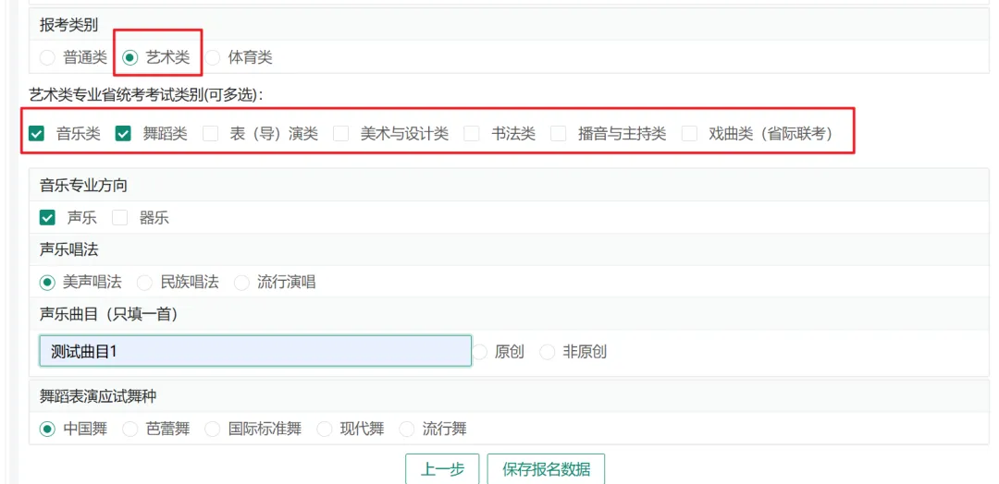Uncheck the 音乐类 checkbox
Screen dimensions: 999x484
point(37,134)
